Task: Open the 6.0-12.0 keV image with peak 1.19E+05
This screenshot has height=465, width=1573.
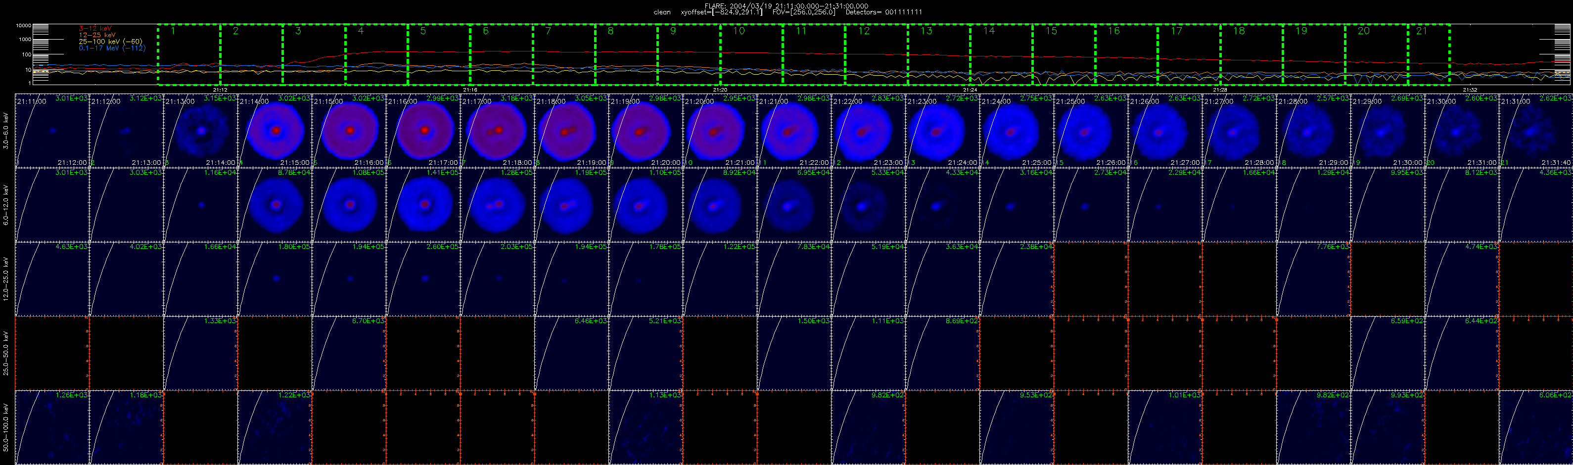Action: (571, 205)
